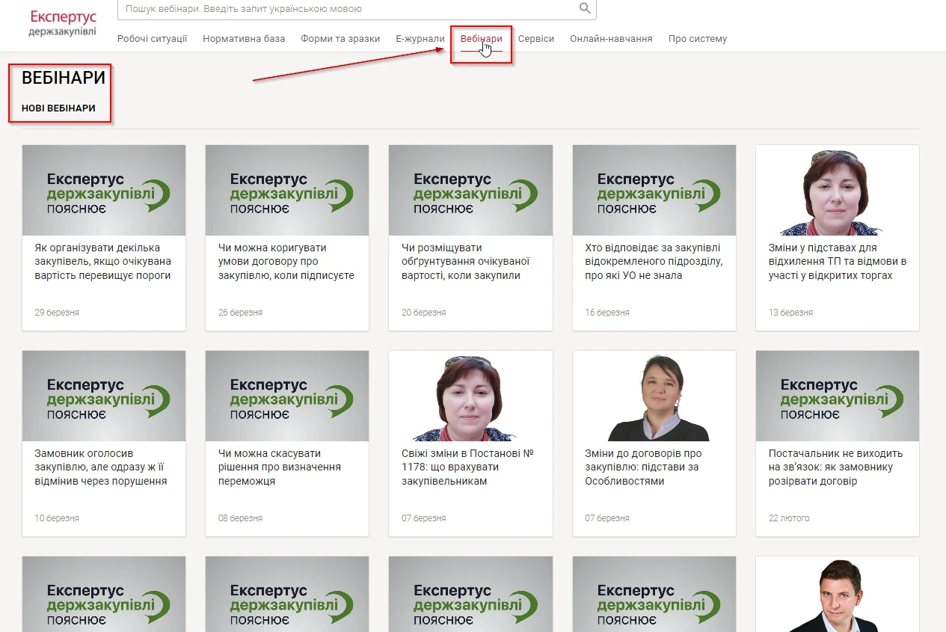Click the Експертус держзакупівлі logo

tap(63, 23)
